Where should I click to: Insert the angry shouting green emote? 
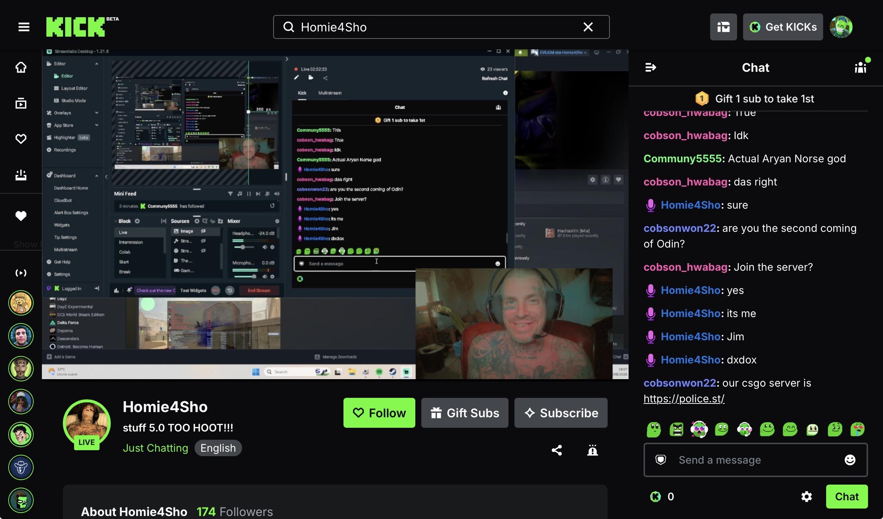676,429
